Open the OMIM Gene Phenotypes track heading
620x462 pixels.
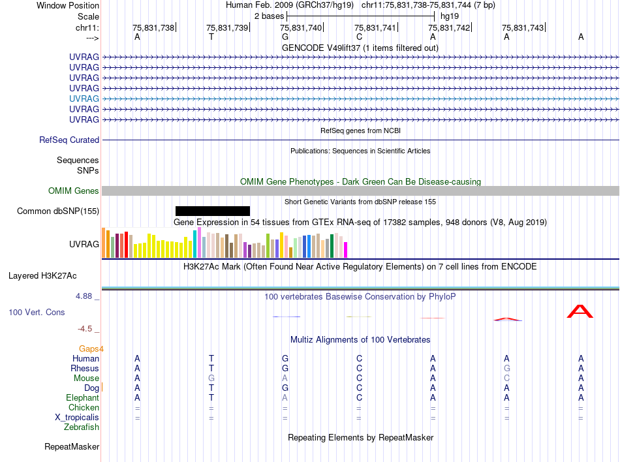(360, 181)
